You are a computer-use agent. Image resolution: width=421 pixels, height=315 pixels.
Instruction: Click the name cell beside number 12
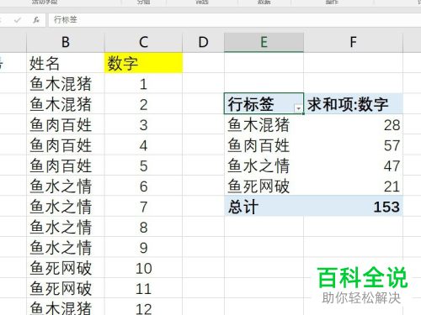pyautogui.click(x=65, y=307)
